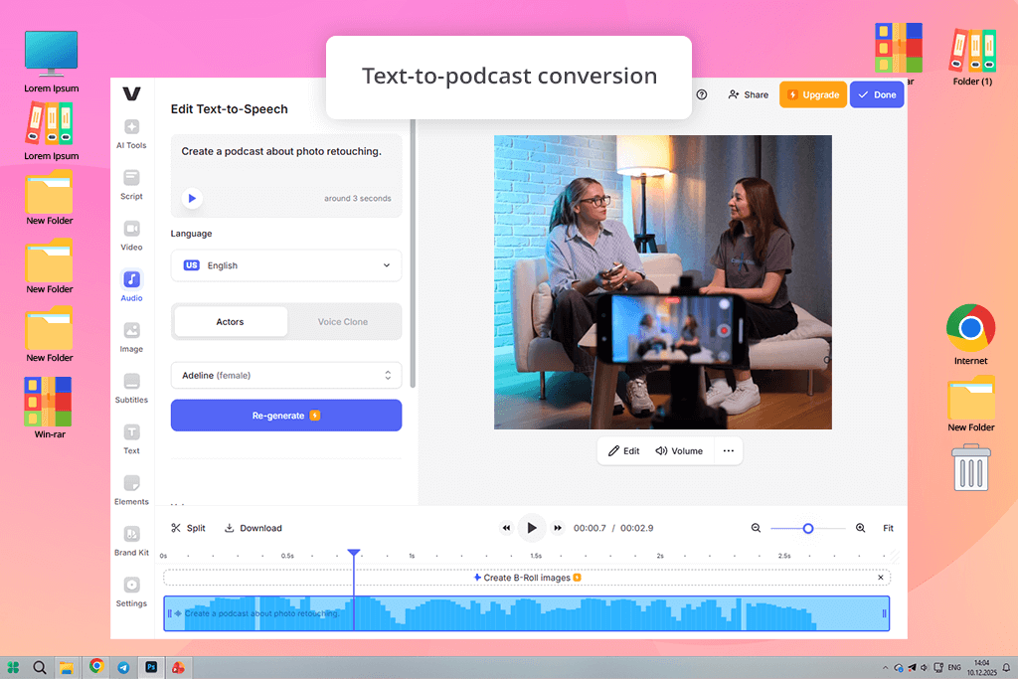Select the Audio sidebar panel

point(131,286)
